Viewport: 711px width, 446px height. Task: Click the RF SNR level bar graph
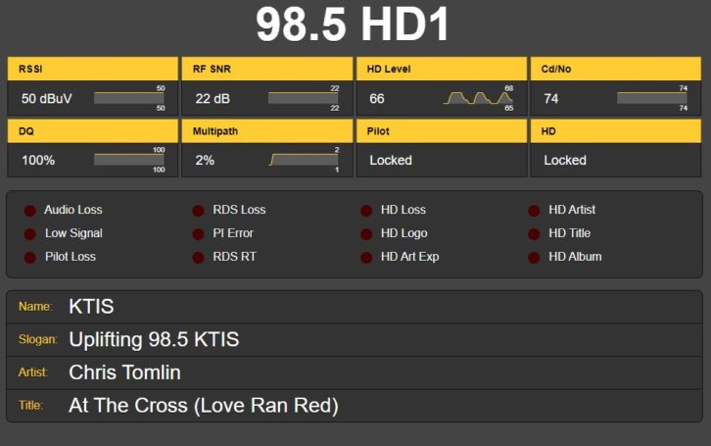click(304, 98)
